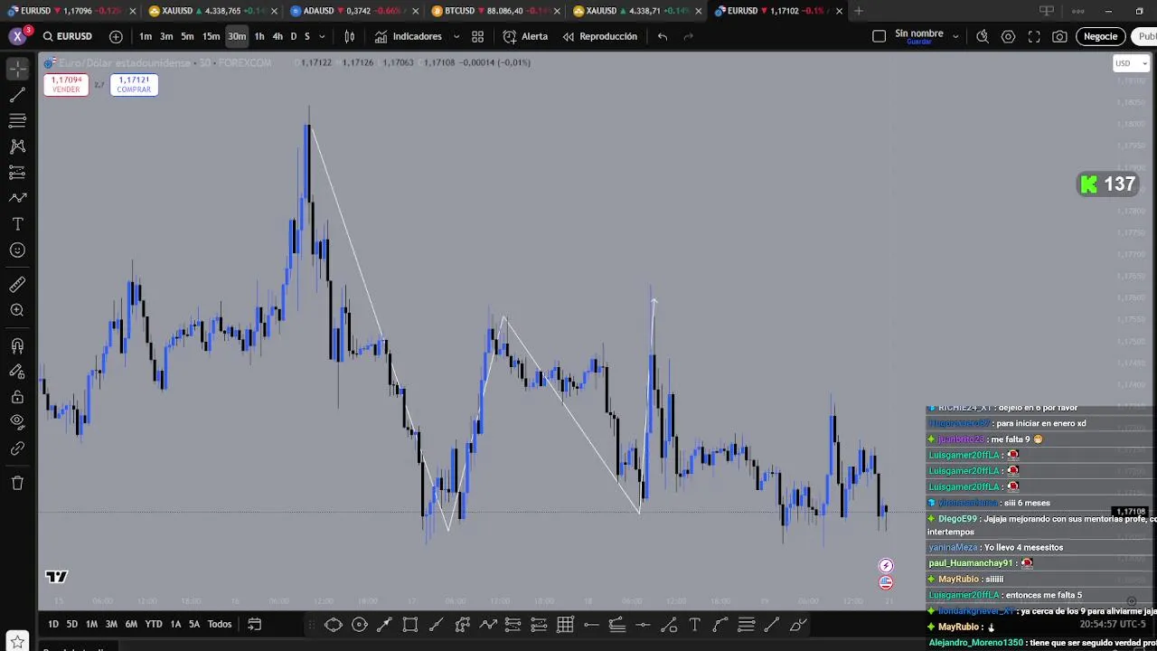
Task: Open chart settings gear icon
Action: pyautogui.click(x=1008, y=36)
